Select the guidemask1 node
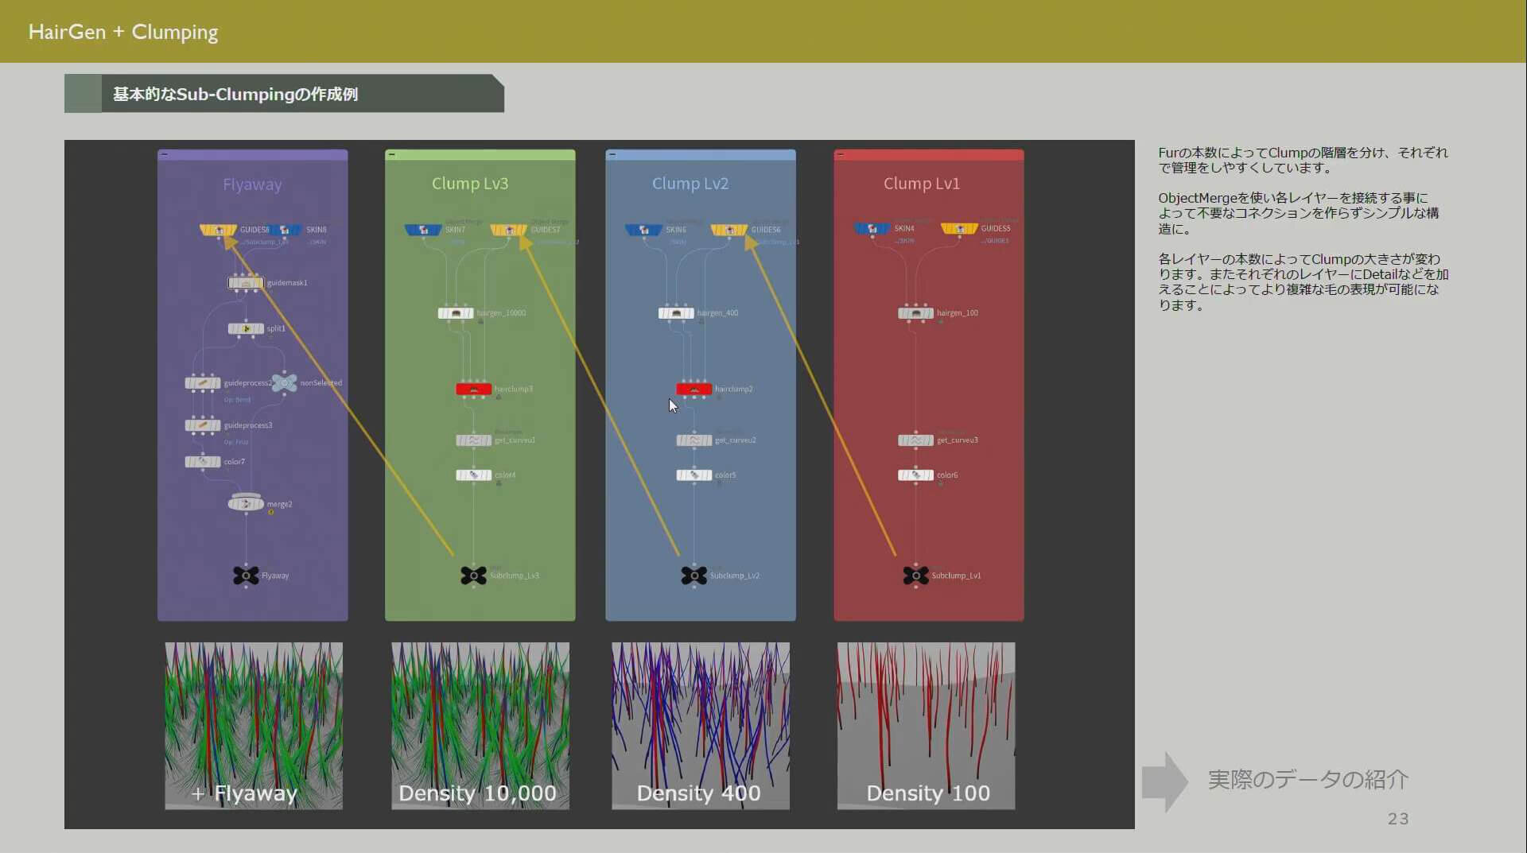This screenshot has height=853, width=1527. point(246,283)
